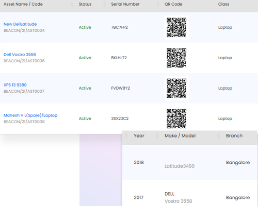This screenshot has width=258, height=206.
Task: Select serial number BKLHL72
Action: click(119, 58)
